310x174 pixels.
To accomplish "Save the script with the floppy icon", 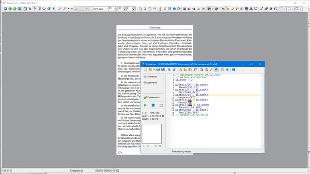I will [158, 70].
